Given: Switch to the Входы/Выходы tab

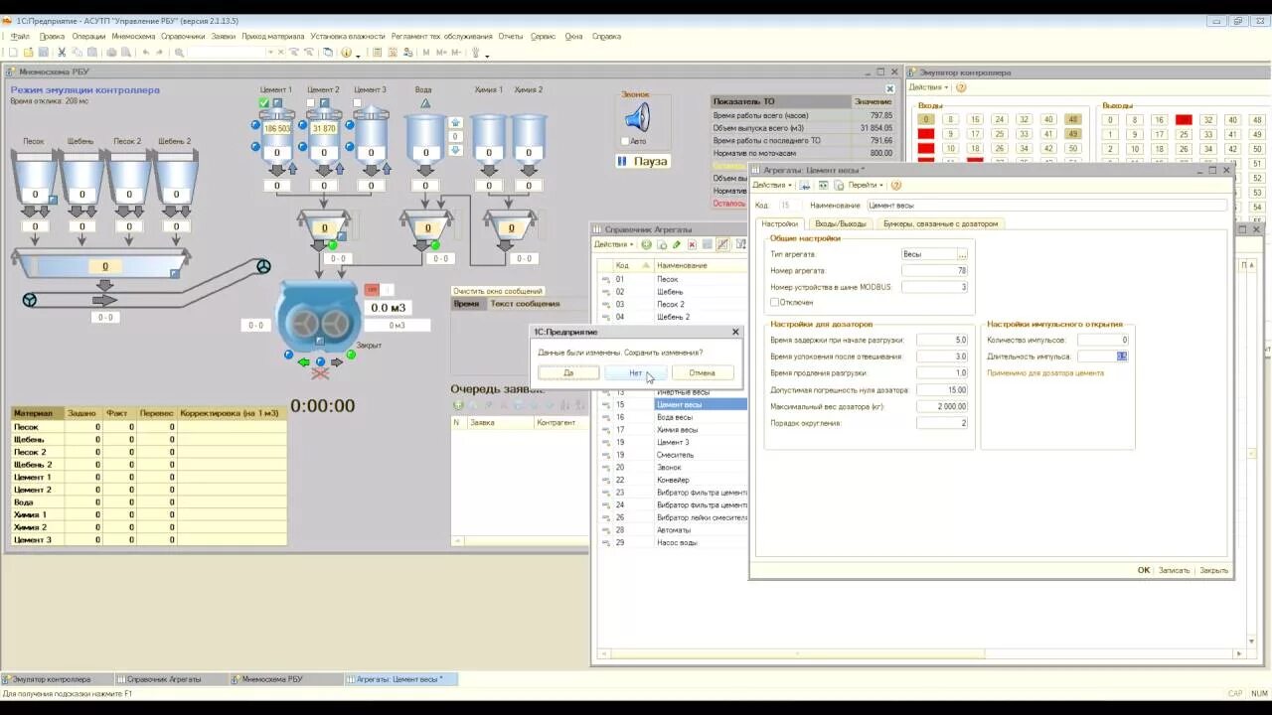Looking at the screenshot, I should point(840,223).
